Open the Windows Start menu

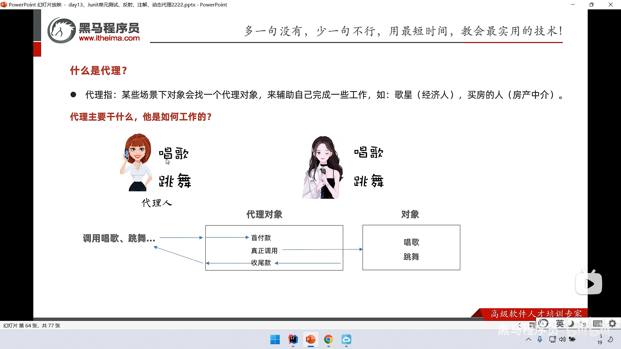275,339
